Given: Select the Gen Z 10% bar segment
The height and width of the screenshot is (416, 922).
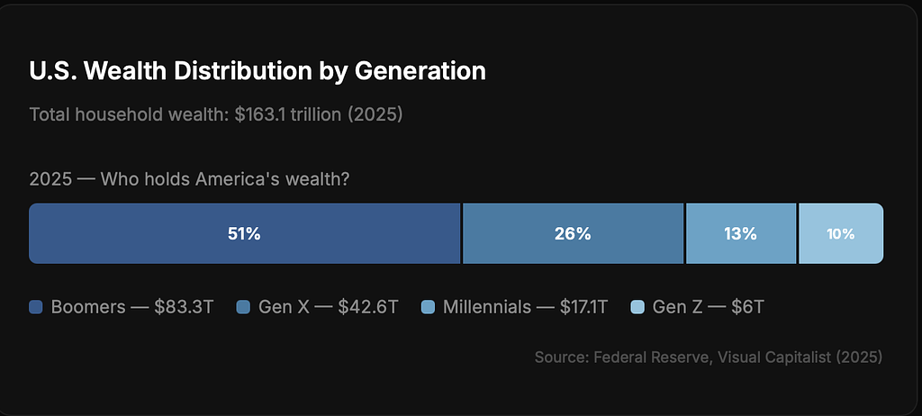Looking at the screenshot, I should [841, 234].
